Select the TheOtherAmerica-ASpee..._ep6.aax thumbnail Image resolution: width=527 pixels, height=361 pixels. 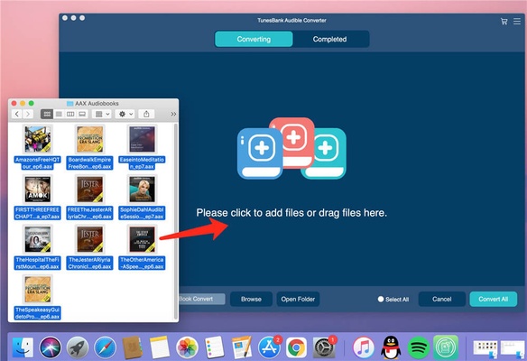(143, 239)
